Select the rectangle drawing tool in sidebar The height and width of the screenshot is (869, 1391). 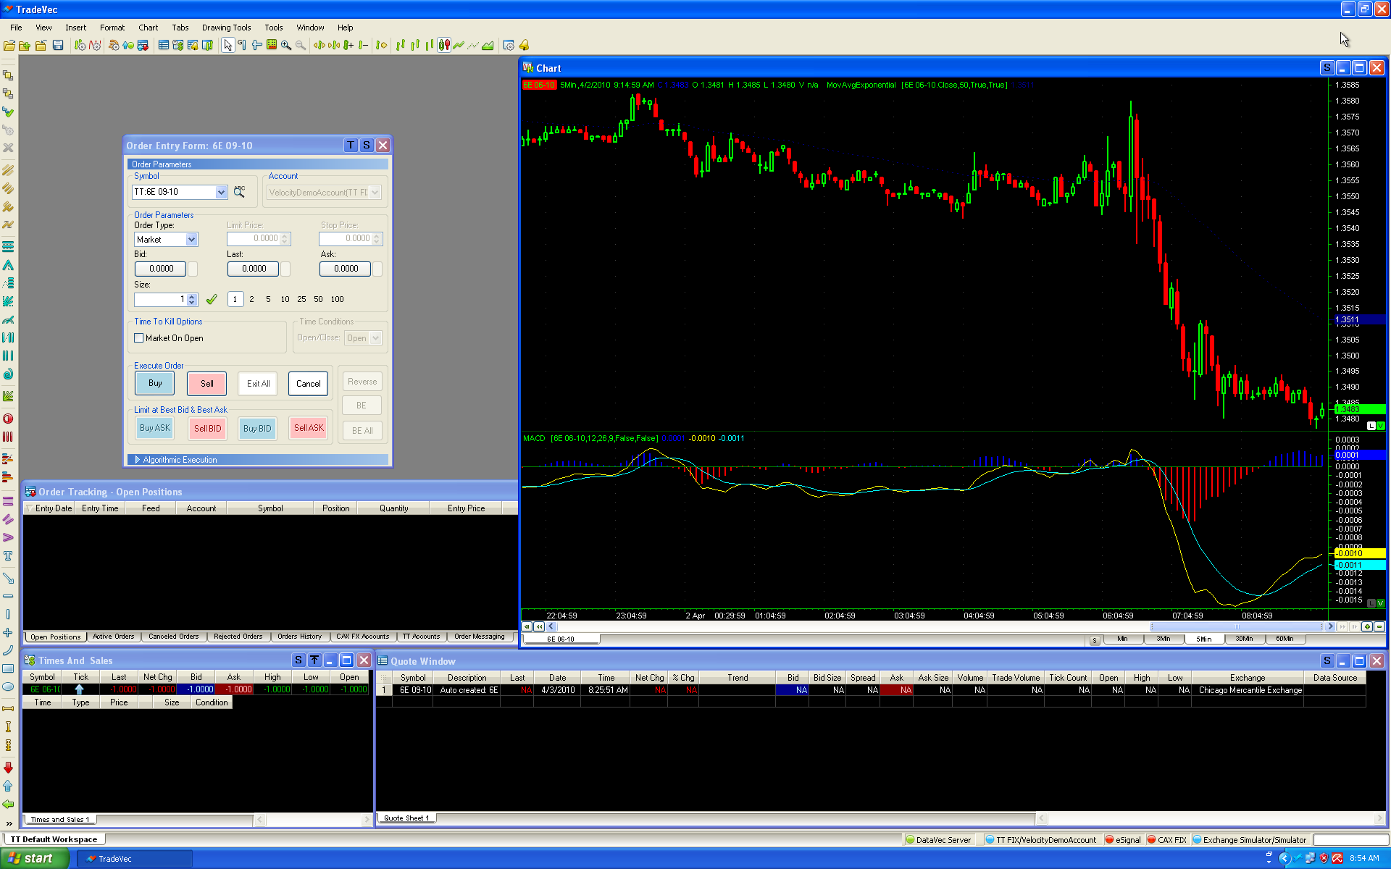click(8, 668)
